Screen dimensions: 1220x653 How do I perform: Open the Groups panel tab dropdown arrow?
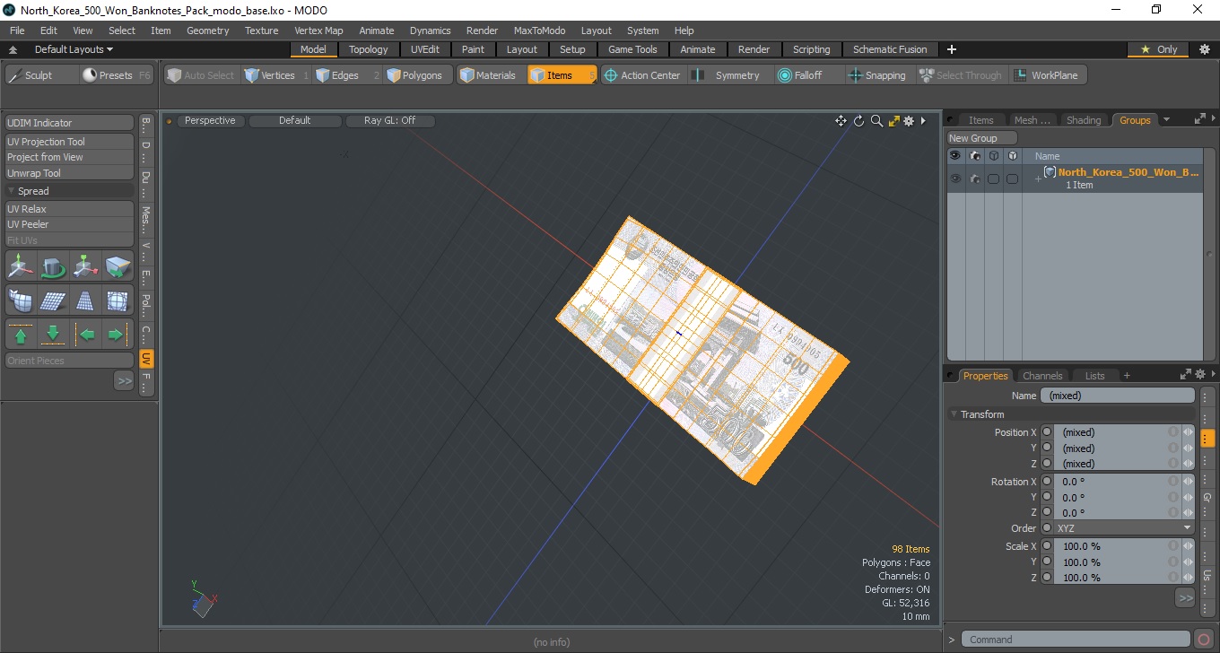[x=1166, y=119]
